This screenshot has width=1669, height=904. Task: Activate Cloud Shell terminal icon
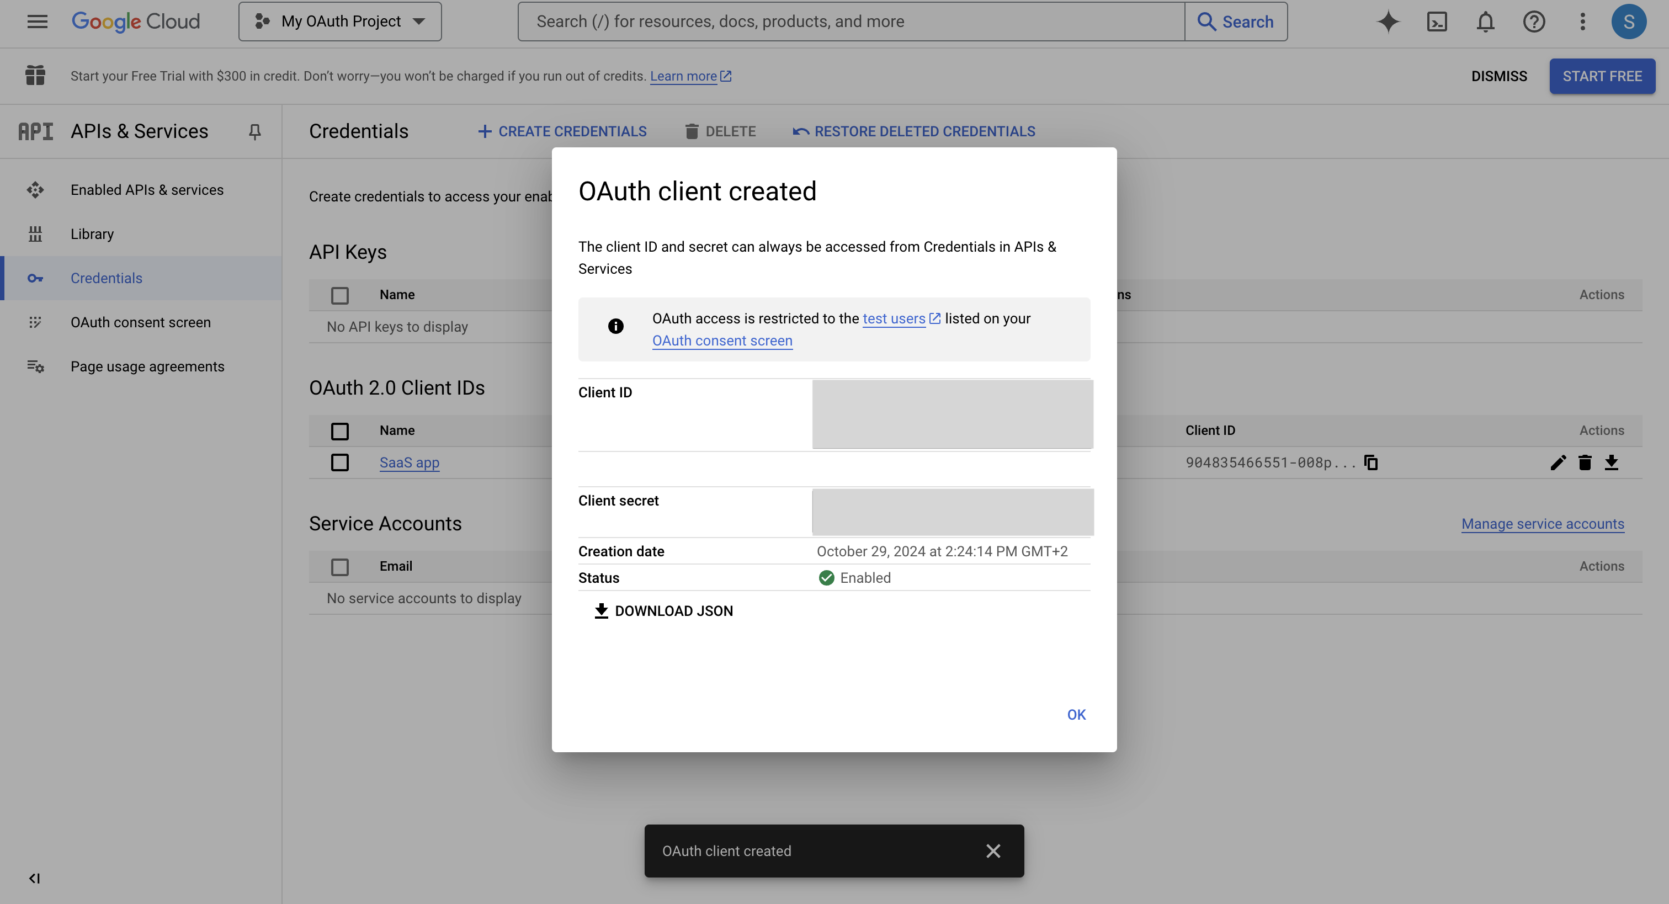[x=1437, y=22]
